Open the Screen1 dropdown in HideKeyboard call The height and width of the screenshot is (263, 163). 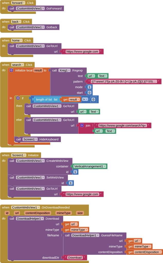coord(36,139)
